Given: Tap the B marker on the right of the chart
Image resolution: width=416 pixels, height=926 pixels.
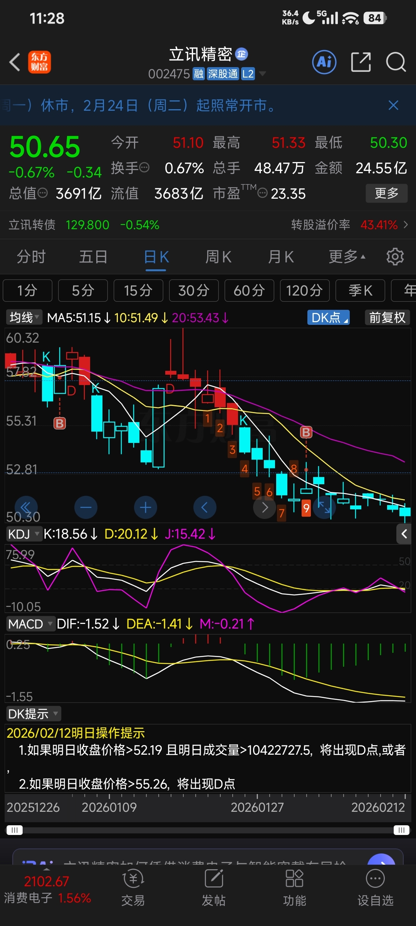Looking at the screenshot, I should [306, 432].
